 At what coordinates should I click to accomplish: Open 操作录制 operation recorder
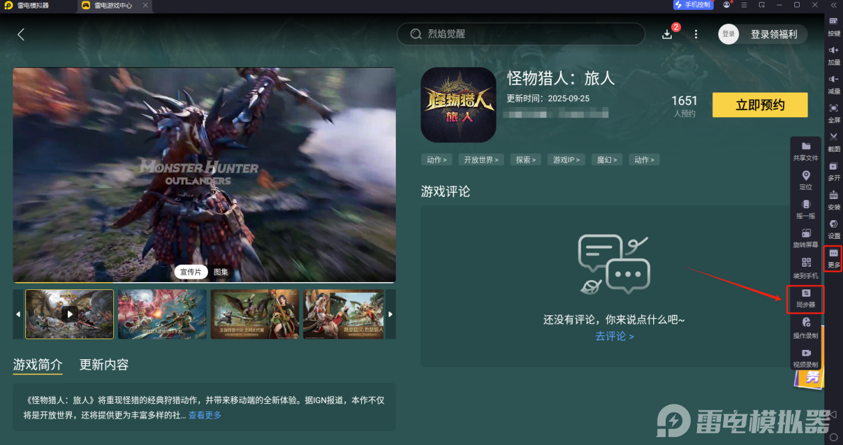(x=806, y=327)
